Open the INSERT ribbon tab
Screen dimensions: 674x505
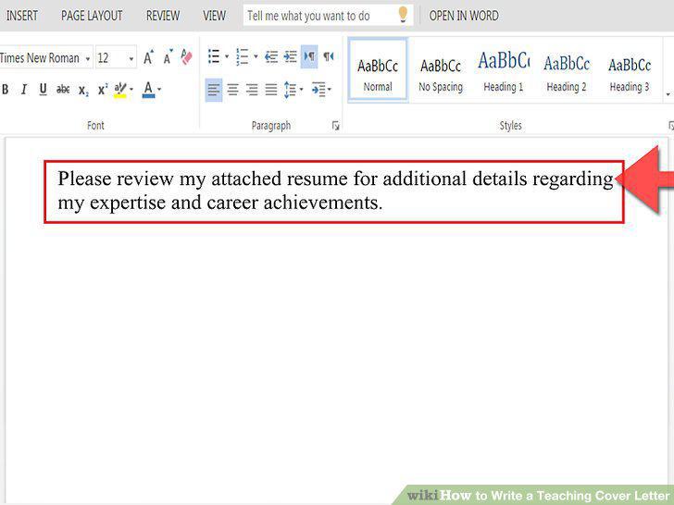[22, 16]
